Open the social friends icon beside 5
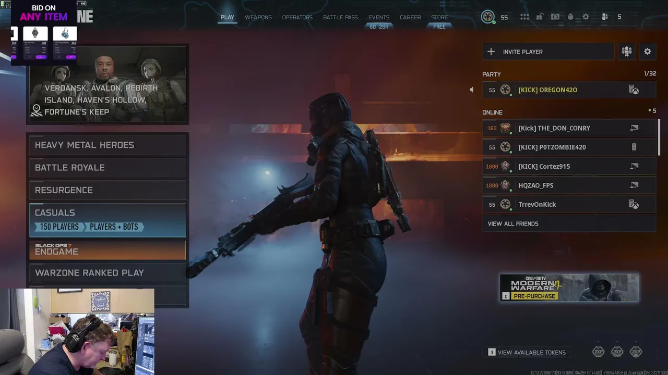 tap(604, 17)
